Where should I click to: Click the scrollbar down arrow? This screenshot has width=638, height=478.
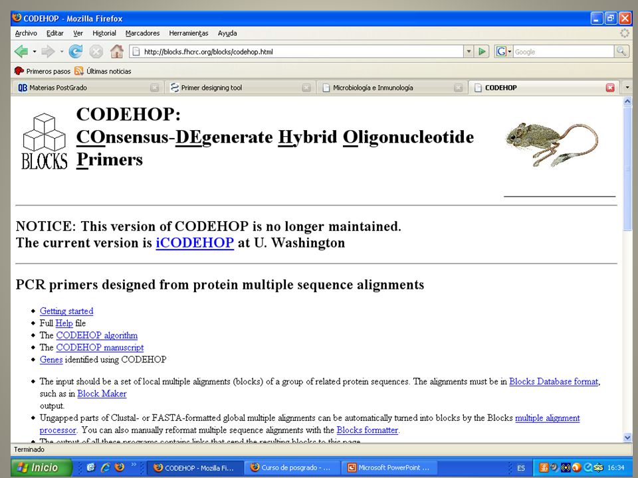[x=627, y=438]
